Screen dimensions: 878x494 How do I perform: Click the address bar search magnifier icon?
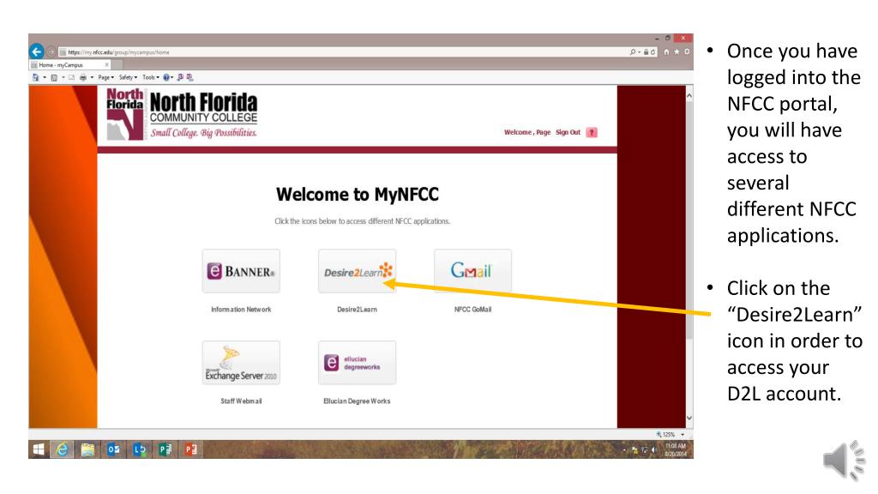tap(632, 51)
